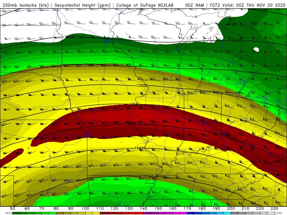
Task: Click the 'College of DuPage NEXLAB' header text
Action: [x=145, y=5]
